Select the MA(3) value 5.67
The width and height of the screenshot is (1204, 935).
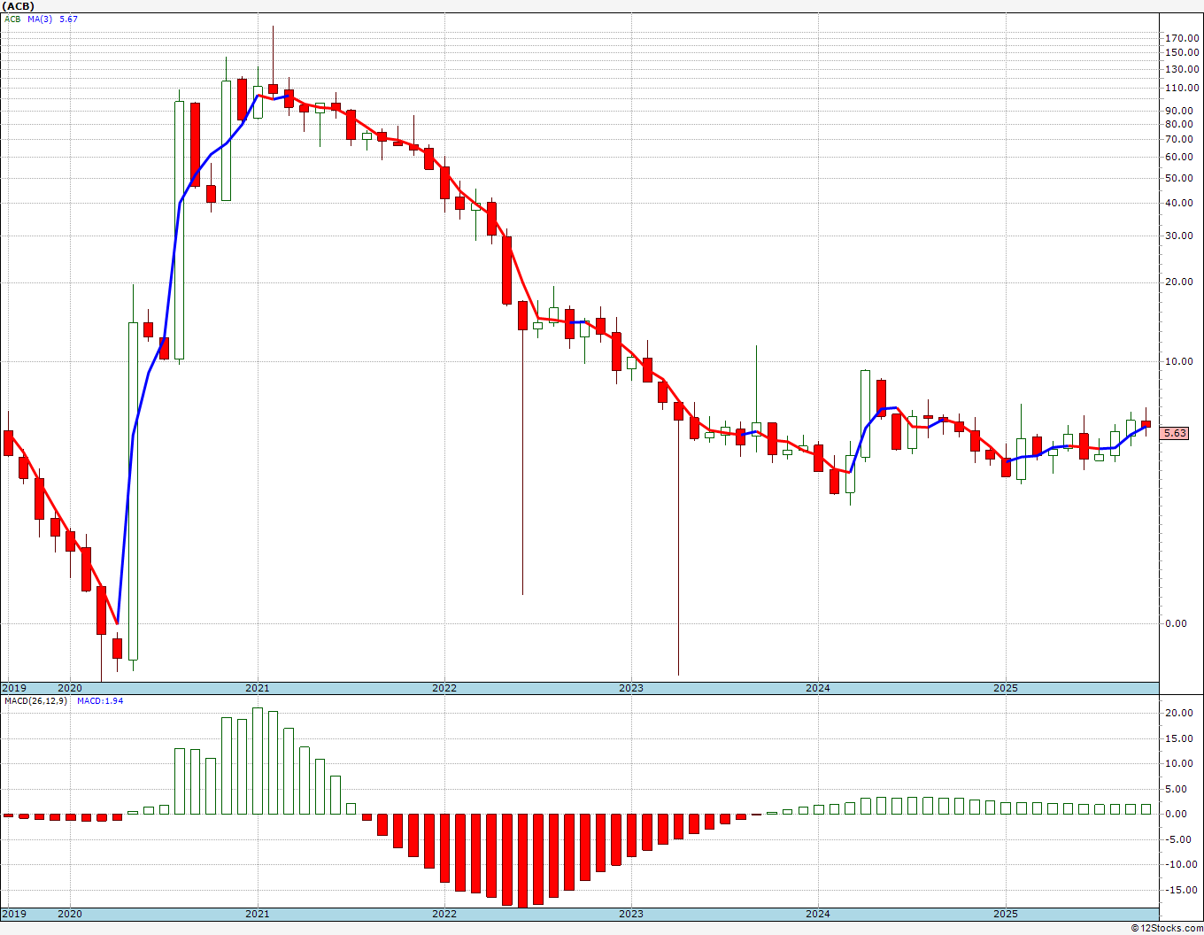(68, 19)
